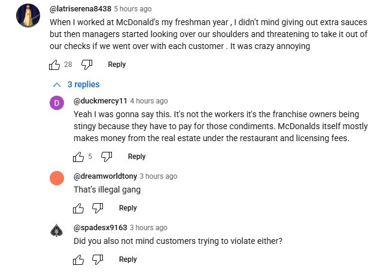
Task: Reply to @spadesx9163's comment
Action: 127,259
